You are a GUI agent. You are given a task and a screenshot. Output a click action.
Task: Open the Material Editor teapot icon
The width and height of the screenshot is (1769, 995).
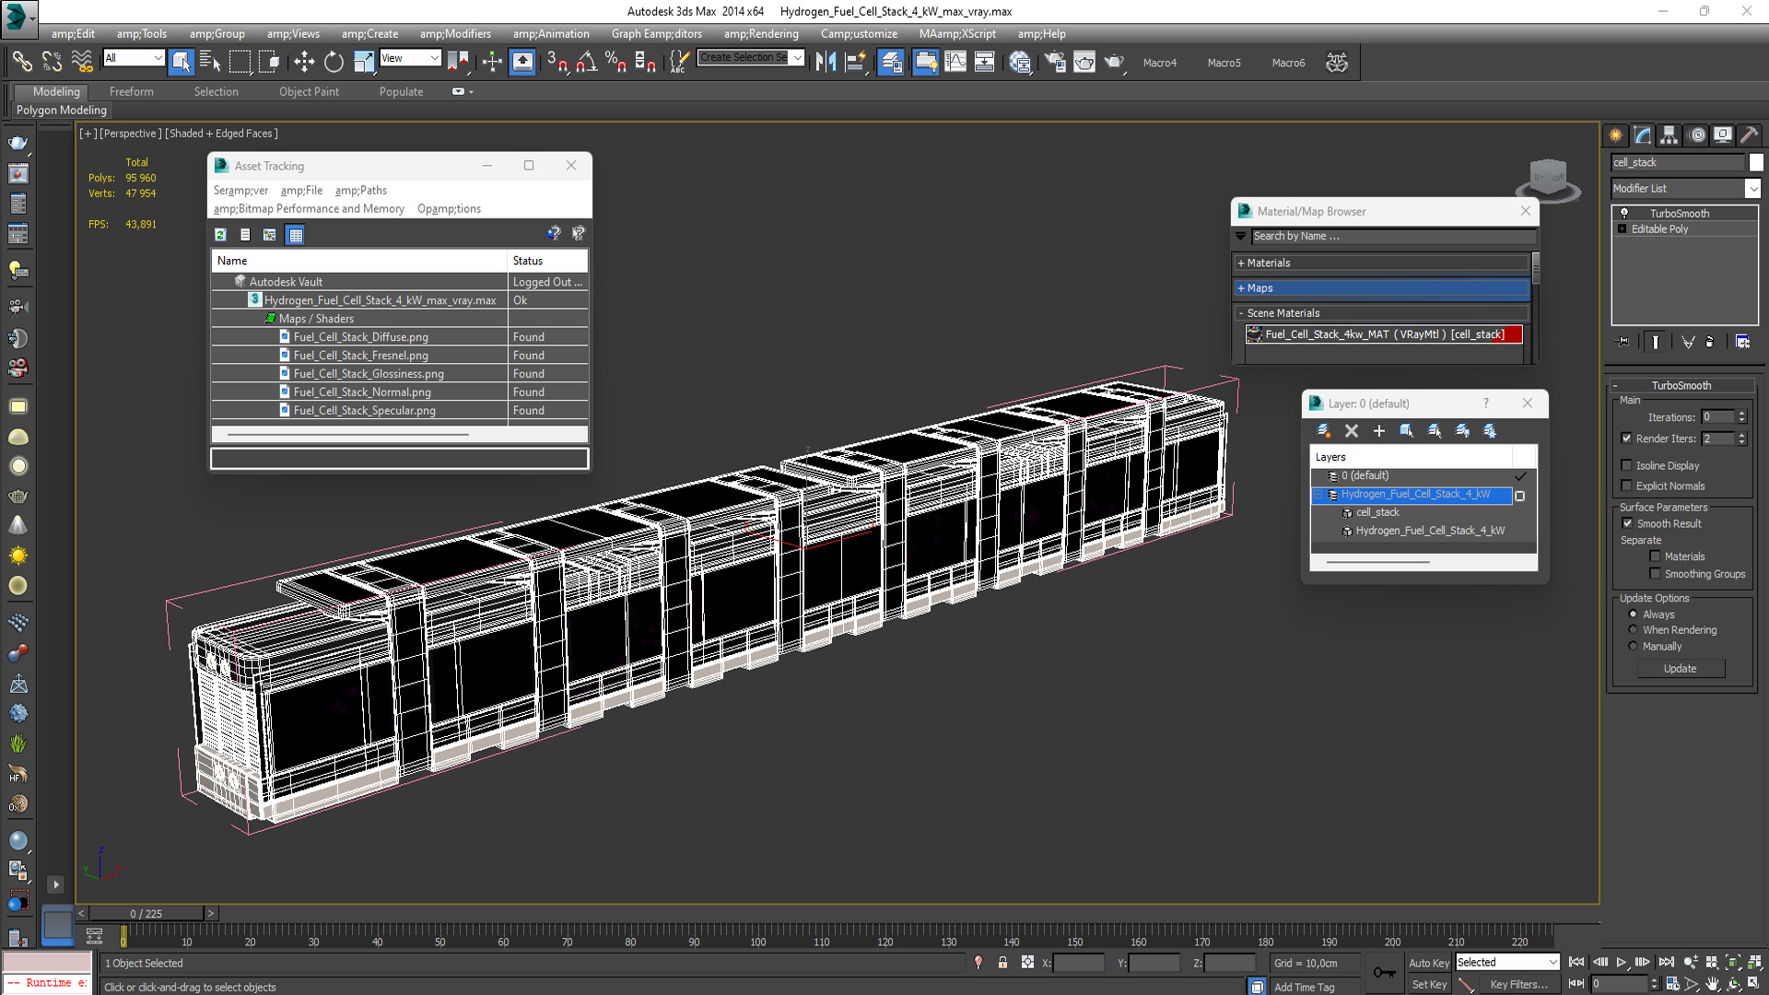[x=1019, y=62]
